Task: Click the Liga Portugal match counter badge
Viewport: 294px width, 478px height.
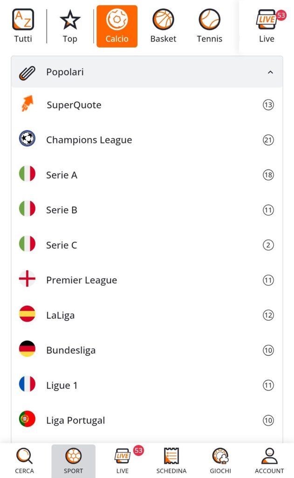Action: pyautogui.click(x=268, y=420)
